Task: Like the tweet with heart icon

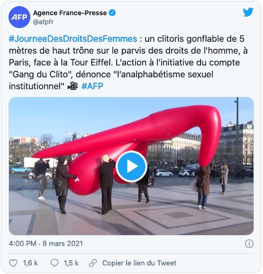Action: pyautogui.click(x=13, y=263)
